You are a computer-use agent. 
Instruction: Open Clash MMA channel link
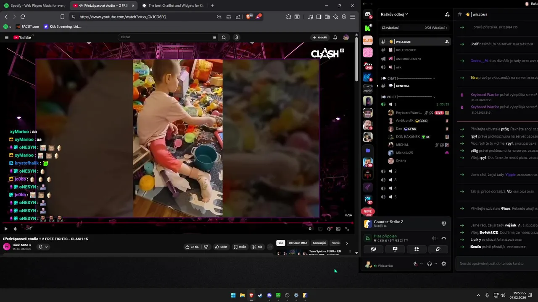[20, 245]
